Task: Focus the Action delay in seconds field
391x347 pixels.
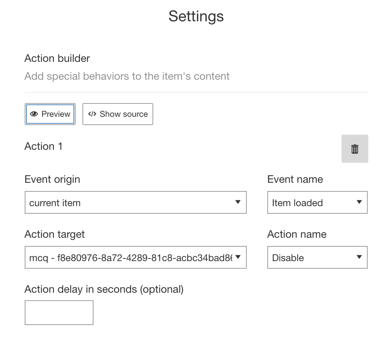Action: coord(59,313)
